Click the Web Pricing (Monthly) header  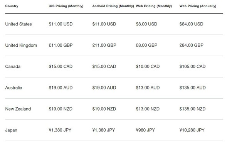154,6
